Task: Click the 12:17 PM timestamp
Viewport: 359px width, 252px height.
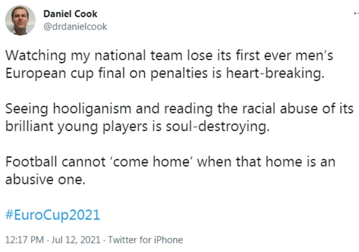Action: tap(24, 240)
